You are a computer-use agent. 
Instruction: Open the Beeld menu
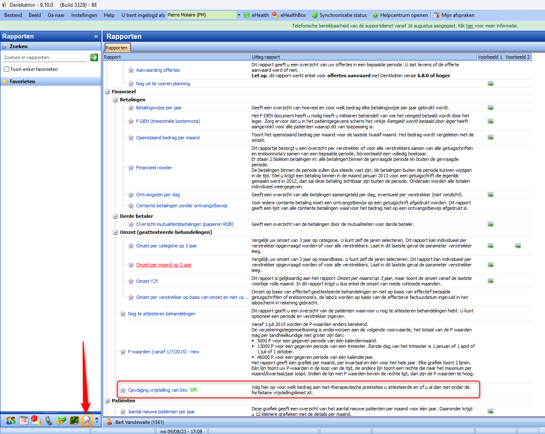click(35, 15)
